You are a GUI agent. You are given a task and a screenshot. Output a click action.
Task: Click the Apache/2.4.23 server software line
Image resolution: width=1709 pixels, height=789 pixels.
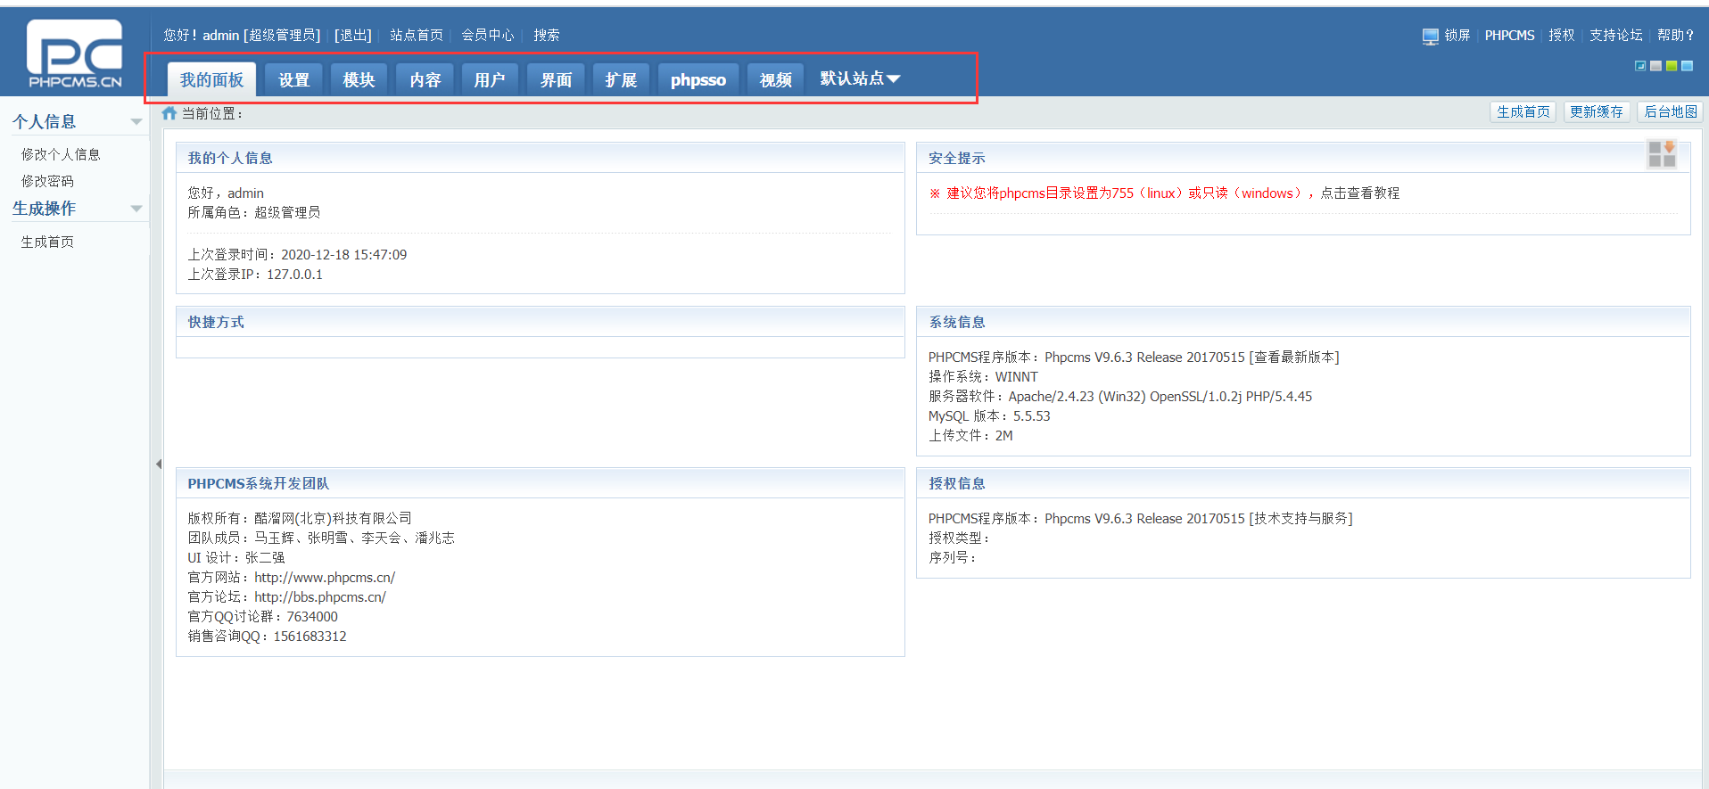point(1120,396)
